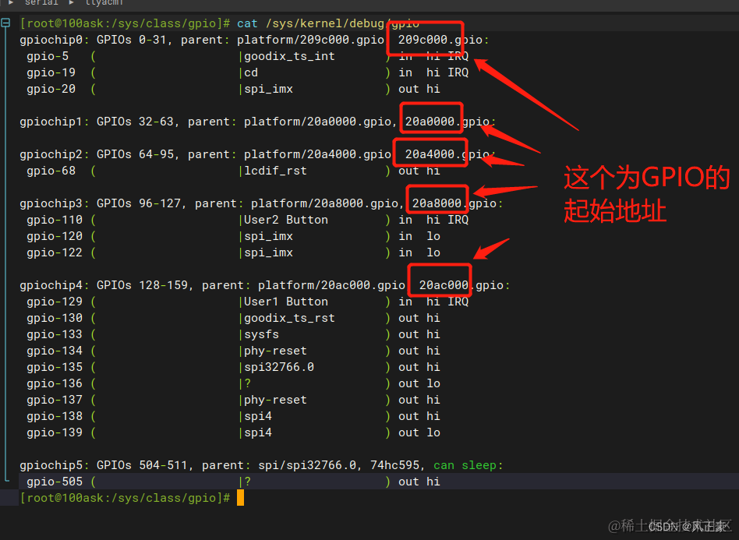Click the 'User1 Button' consumer name
The height and width of the screenshot is (540, 739).
[x=285, y=302]
